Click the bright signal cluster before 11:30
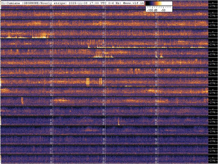This screenshot has width=218, height=164. [x=98, y=55]
